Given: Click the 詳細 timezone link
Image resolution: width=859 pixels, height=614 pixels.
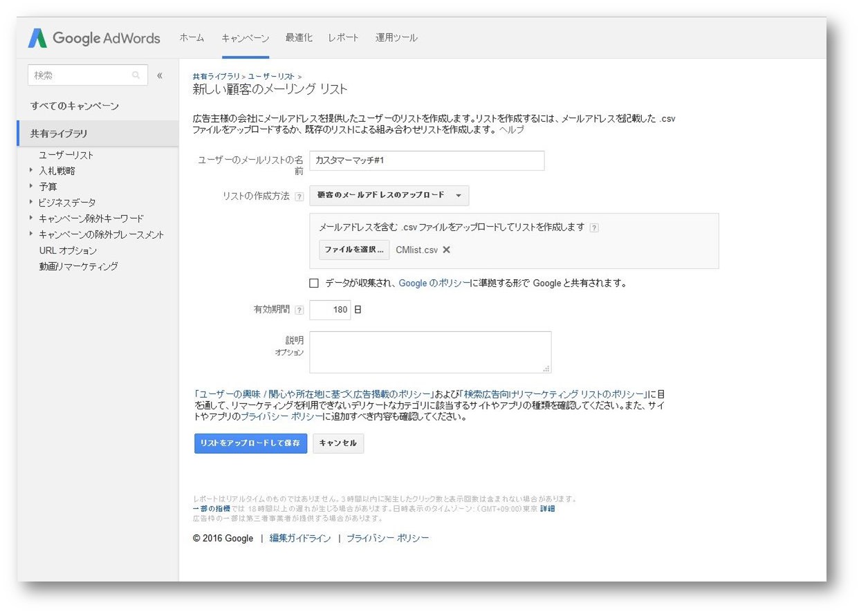Looking at the screenshot, I should click(547, 508).
